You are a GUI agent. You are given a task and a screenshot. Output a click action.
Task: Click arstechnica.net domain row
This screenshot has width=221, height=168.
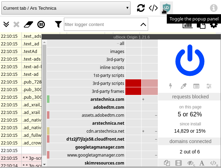pyautogui.click(x=86, y=123)
